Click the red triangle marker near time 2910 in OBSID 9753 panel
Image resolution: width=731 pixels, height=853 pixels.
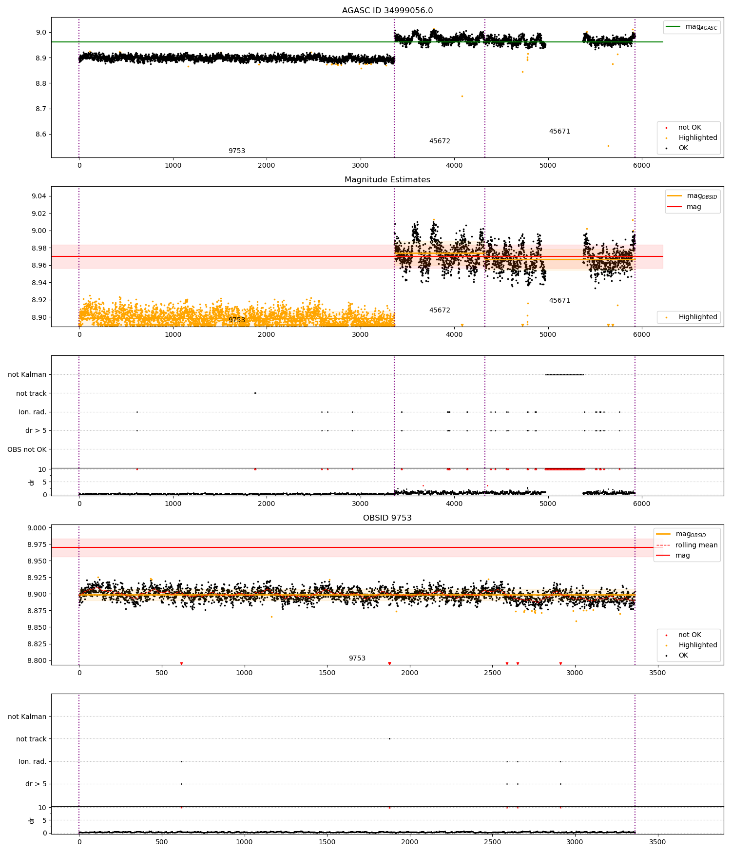[560, 663]
